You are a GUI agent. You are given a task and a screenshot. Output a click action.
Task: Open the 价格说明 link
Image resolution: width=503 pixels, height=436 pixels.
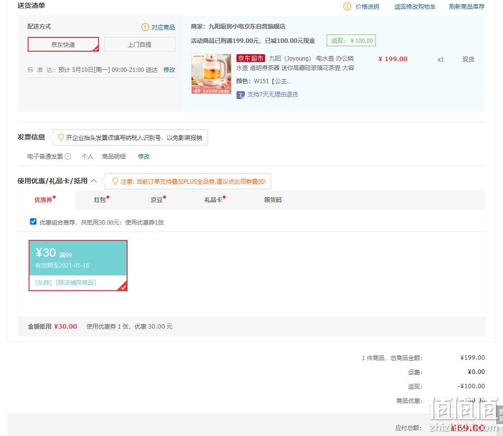point(368,7)
